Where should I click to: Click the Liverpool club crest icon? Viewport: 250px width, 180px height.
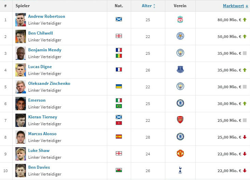click(x=180, y=20)
